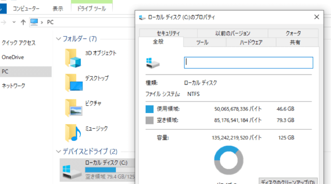Switch to the セキュリティ tab

click(x=168, y=33)
